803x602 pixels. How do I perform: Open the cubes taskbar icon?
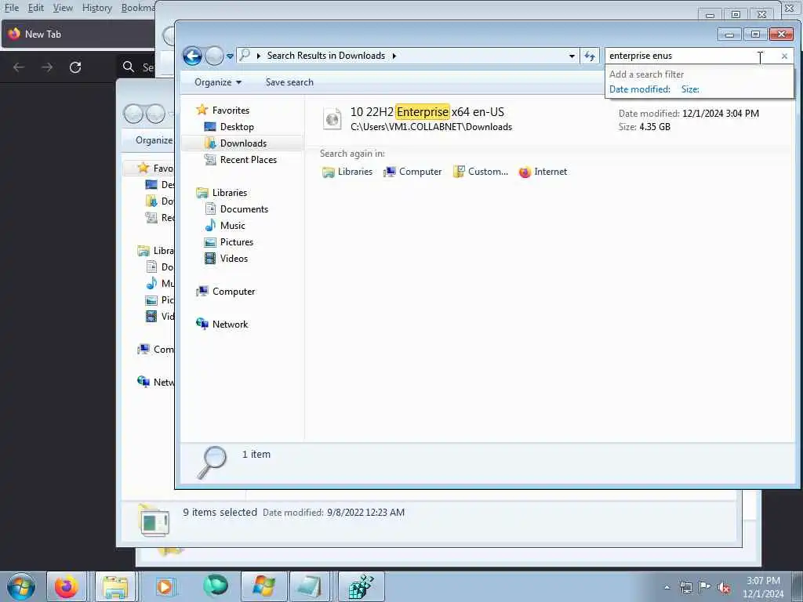(x=361, y=586)
